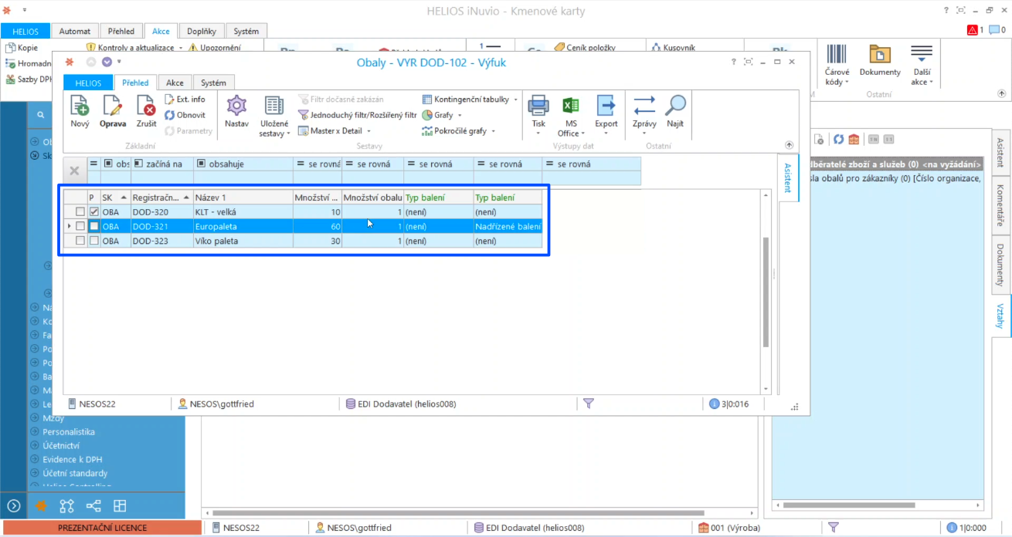
Task: Click the red alert icon in title bar
Action: pos(972,30)
